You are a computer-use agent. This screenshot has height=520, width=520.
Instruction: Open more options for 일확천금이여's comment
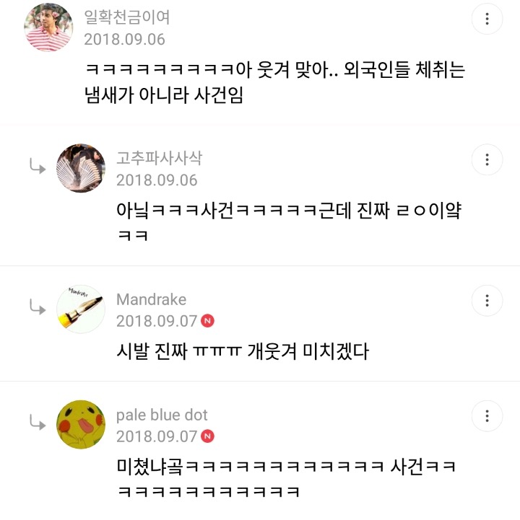point(487,19)
